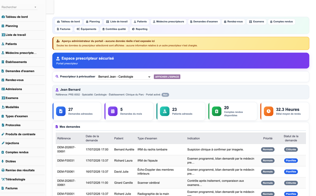The height and width of the screenshot is (196, 316).
Task: Click Admissions link in the sidebar
Action: [x=14, y=89]
